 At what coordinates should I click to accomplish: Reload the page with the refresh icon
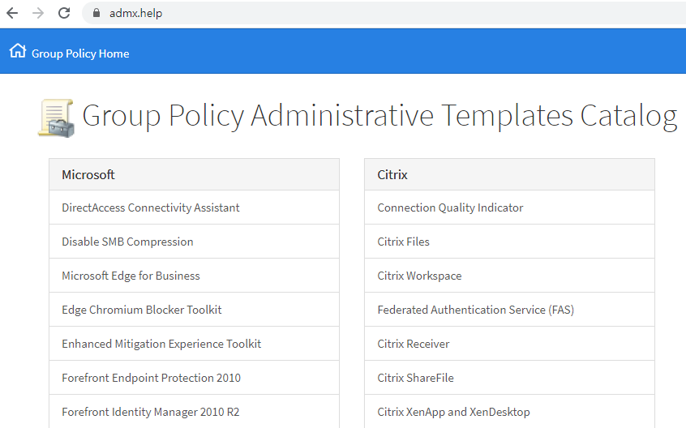(x=64, y=13)
